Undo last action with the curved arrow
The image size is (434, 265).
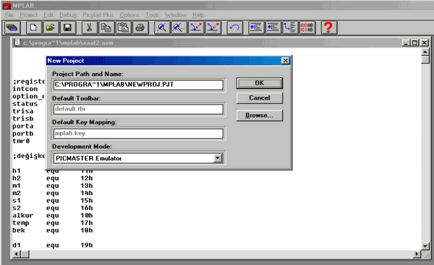click(x=234, y=27)
